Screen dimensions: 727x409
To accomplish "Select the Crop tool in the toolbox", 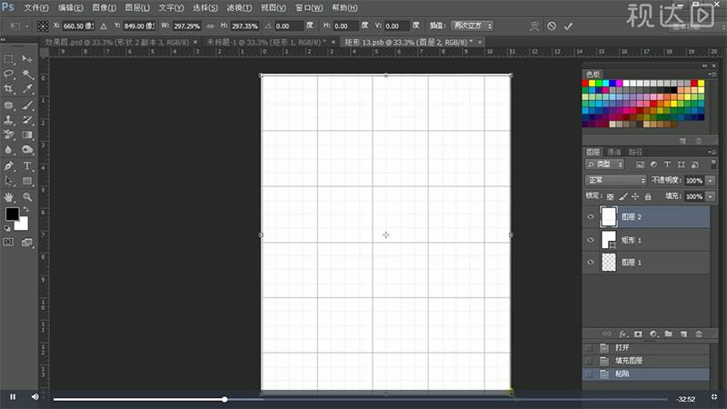I will [9, 89].
